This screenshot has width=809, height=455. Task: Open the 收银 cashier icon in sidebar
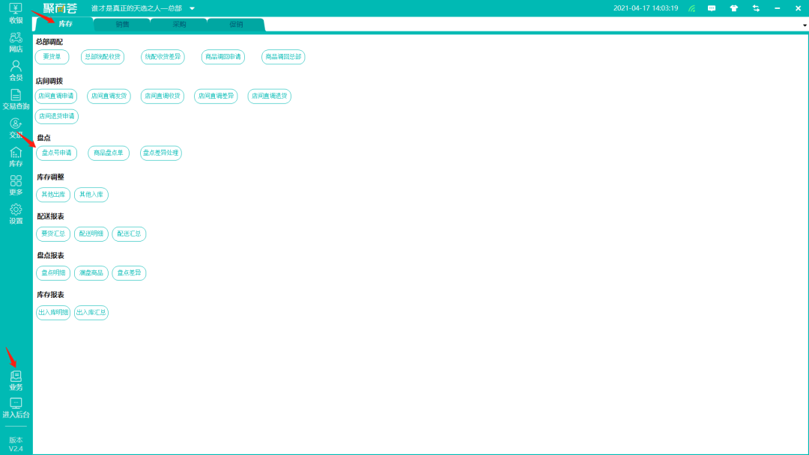point(16,9)
